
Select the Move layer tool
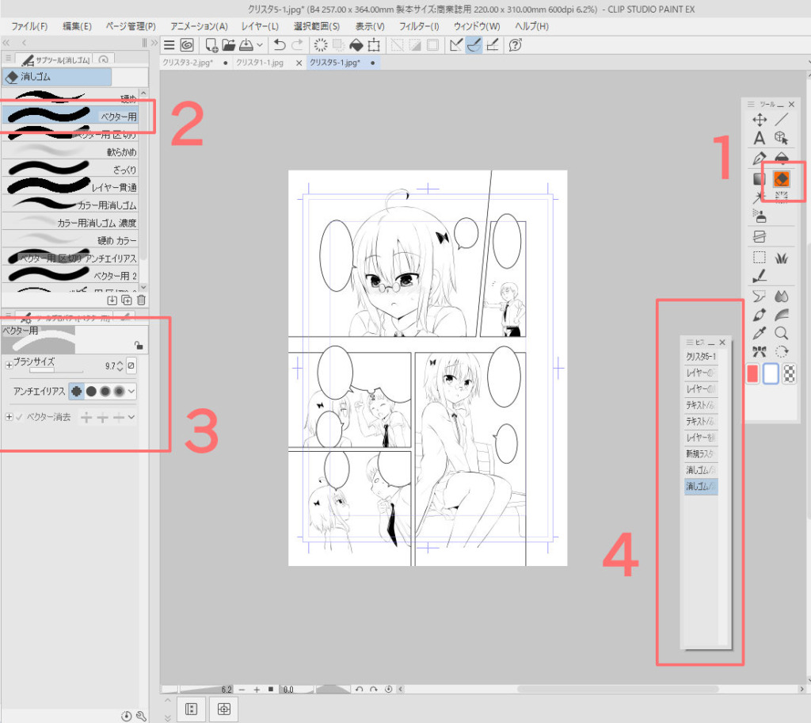[760, 120]
